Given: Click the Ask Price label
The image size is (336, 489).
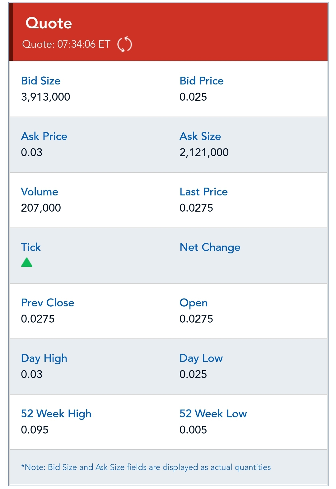Looking at the screenshot, I should pyautogui.click(x=44, y=136).
